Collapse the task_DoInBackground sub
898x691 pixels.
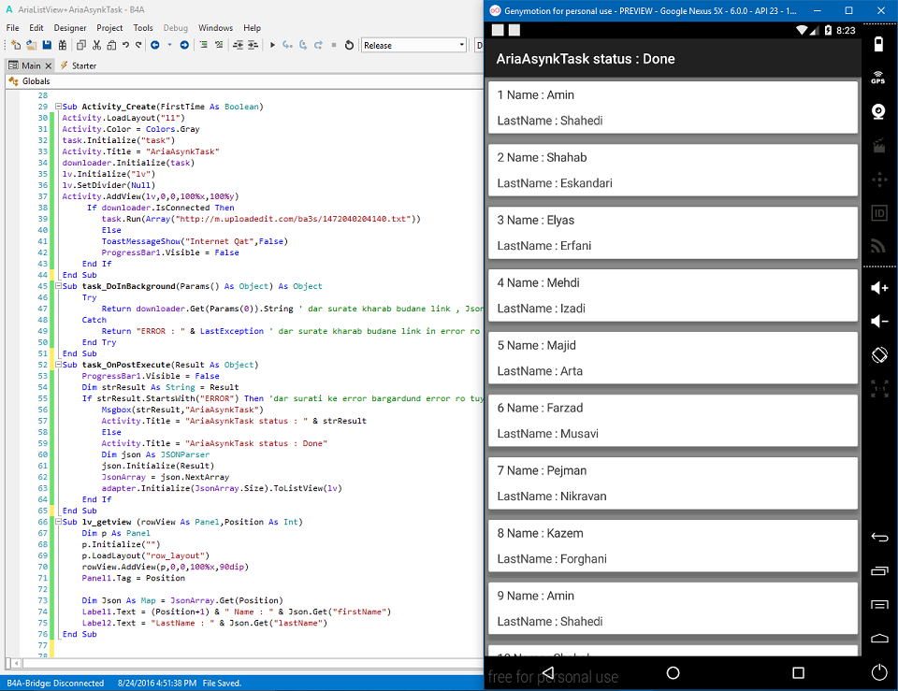click(x=57, y=286)
